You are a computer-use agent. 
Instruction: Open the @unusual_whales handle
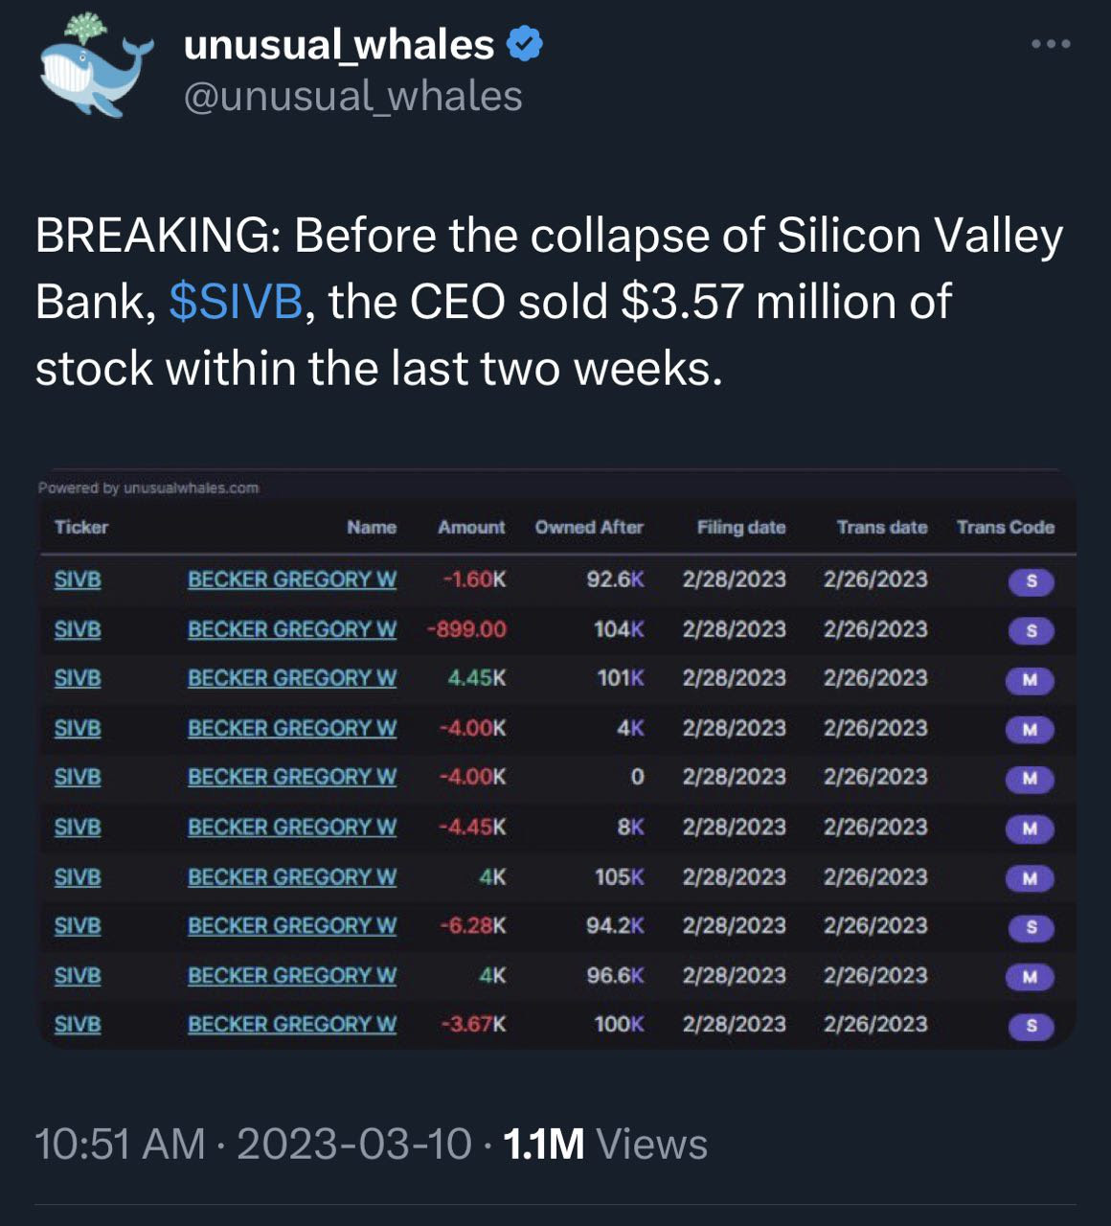click(353, 96)
